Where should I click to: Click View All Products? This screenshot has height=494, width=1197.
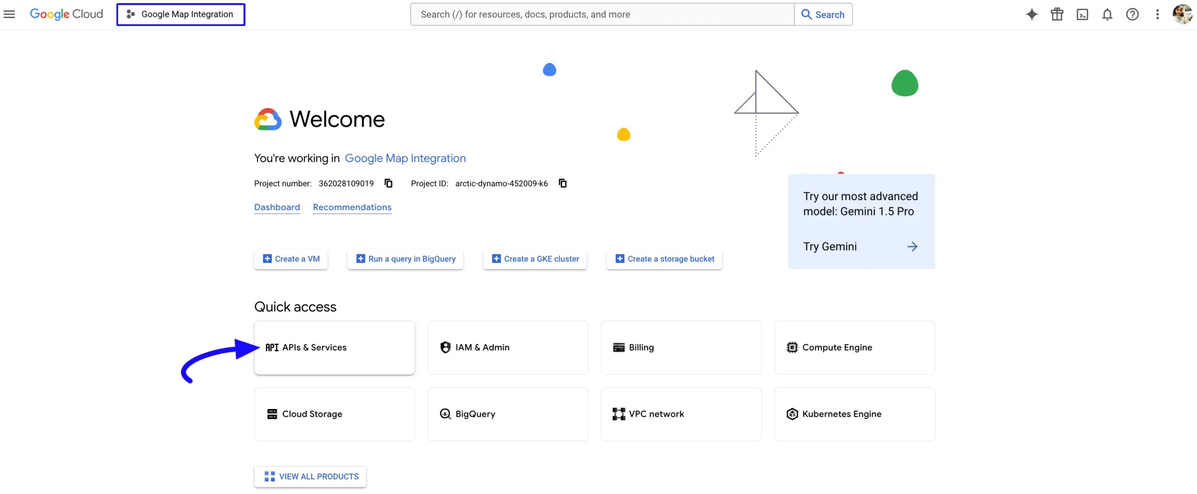point(310,477)
